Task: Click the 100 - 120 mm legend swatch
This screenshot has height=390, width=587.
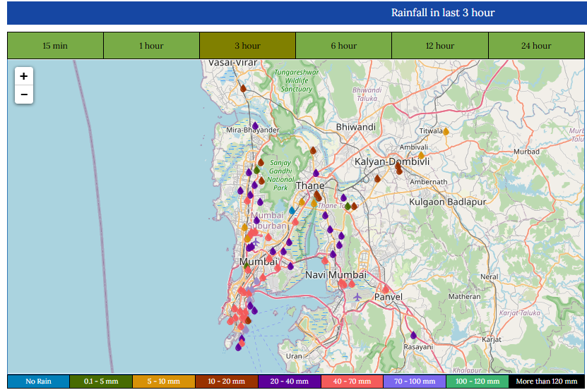Action: pos(478,382)
